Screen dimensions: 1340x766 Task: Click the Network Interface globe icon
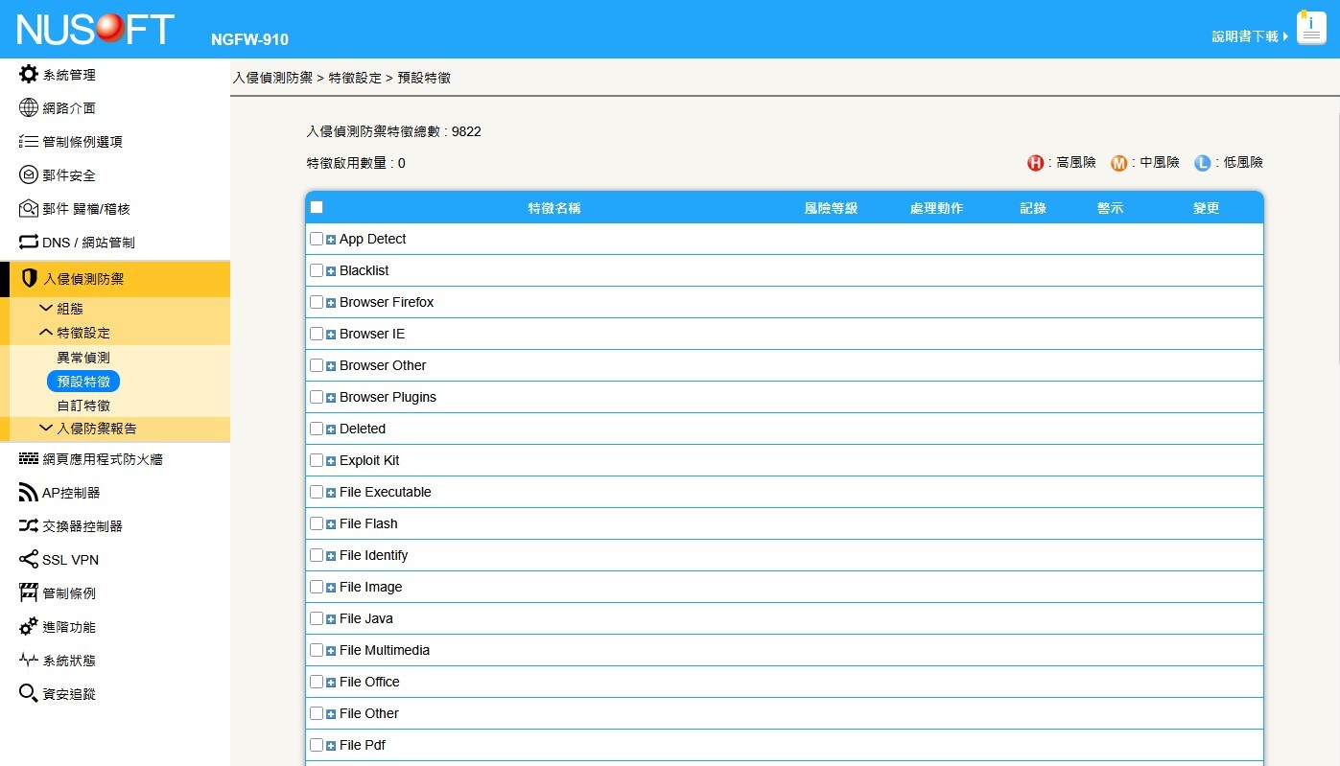tap(29, 108)
